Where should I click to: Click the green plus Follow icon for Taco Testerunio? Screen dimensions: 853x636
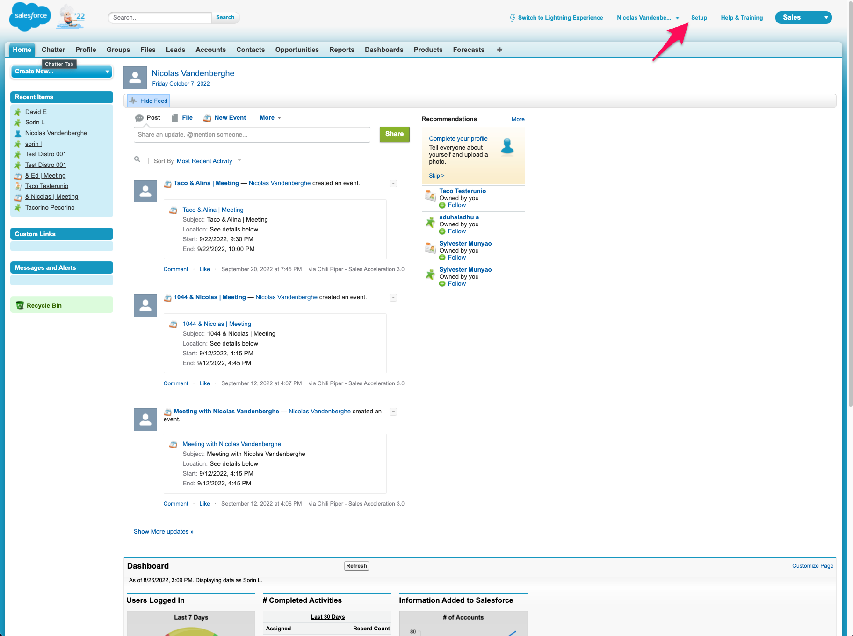click(442, 205)
